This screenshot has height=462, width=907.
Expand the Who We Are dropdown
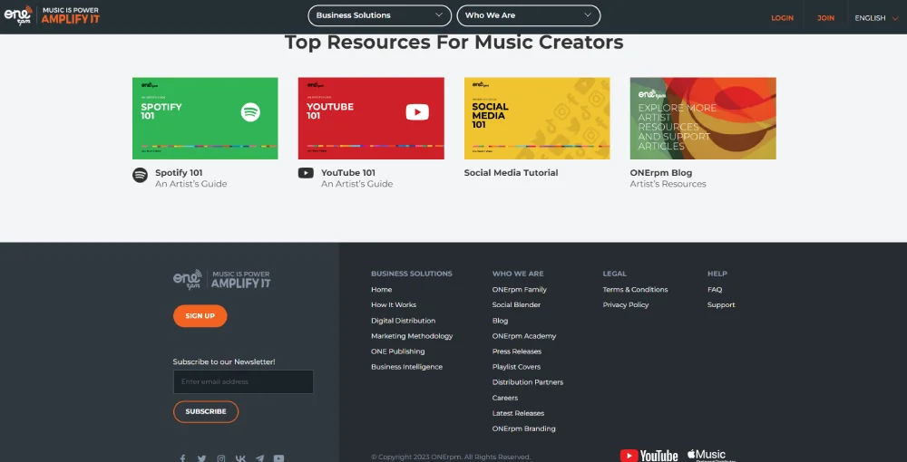tap(529, 15)
